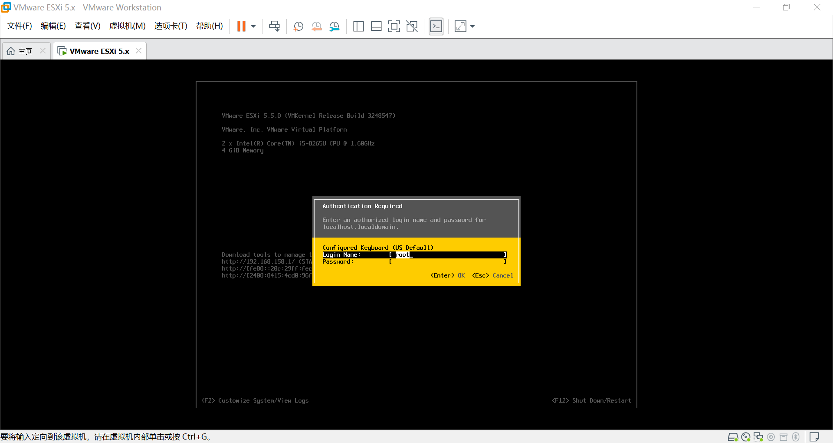The image size is (833, 443).
Task: Toggle the tab thumbnail bar
Action: (376, 26)
